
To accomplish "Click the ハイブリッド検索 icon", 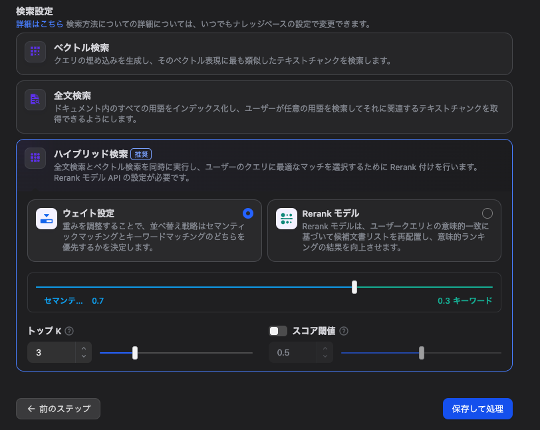I will [x=35, y=158].
